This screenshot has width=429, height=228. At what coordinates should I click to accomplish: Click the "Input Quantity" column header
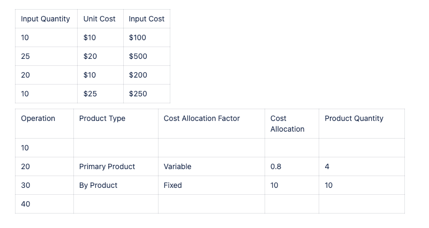click(x=46, y=19)
